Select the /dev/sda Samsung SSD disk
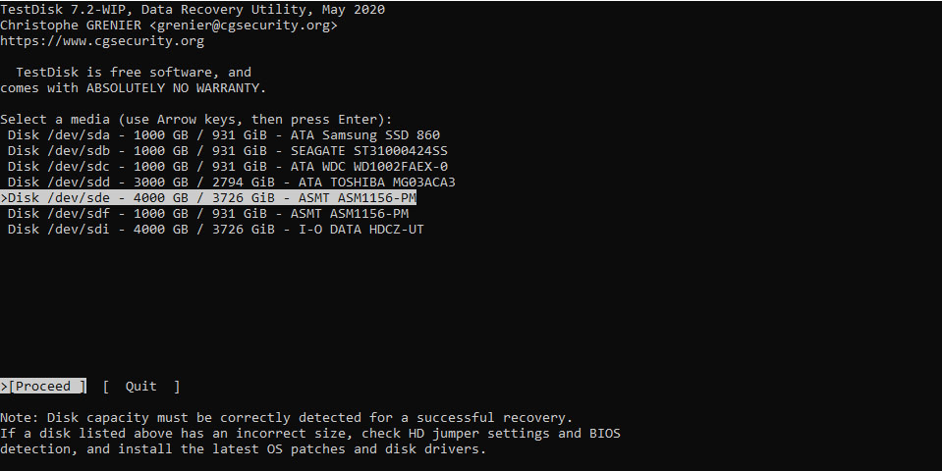Screen dimensions: 942x471 [223, 135]
